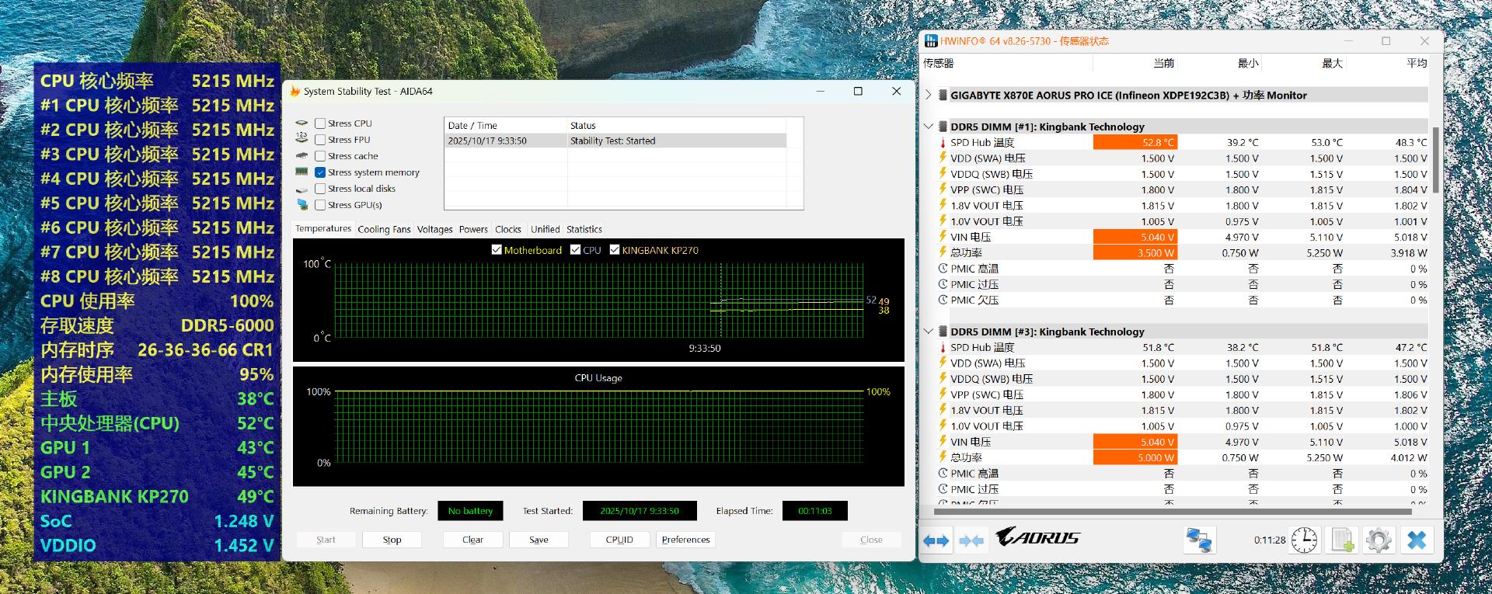Viewport: 1492px width, 594px height.
Task: Click the HWiNFO title bar app icon
Action: [x=930, y=41]
